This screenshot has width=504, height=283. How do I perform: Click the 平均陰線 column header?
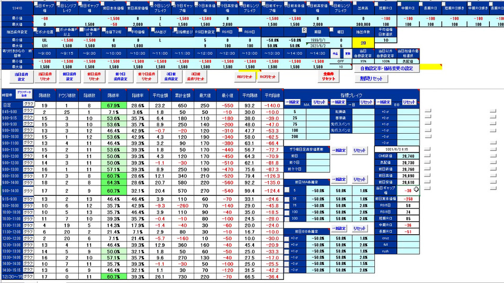pyautogui.click(x=272, y=95)
